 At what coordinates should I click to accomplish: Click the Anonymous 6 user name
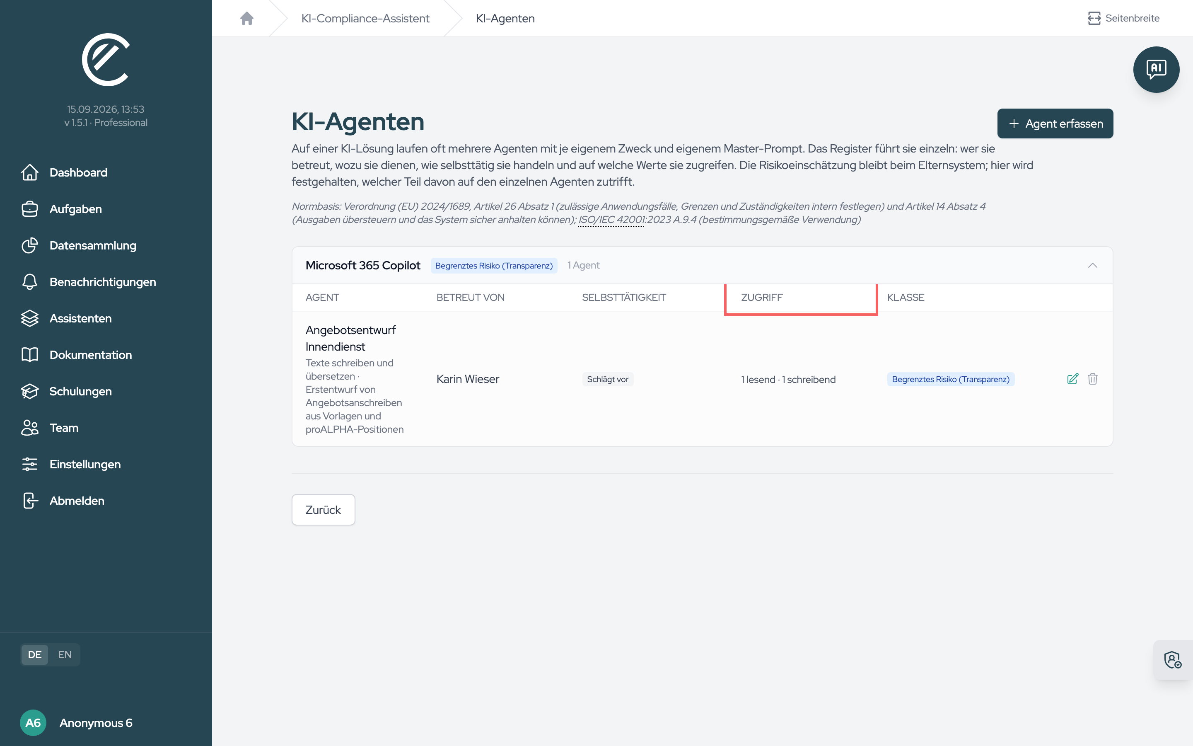pyautogui.click(x=96, y=723)
